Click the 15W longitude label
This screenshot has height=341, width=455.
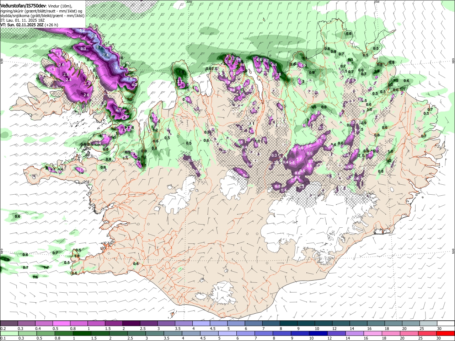click(376, 2)
